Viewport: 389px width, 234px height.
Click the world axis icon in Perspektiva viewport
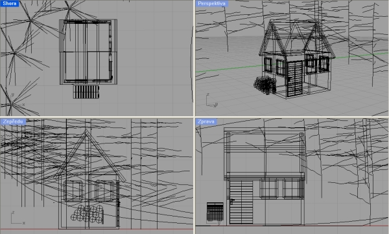tap(211, 101)
